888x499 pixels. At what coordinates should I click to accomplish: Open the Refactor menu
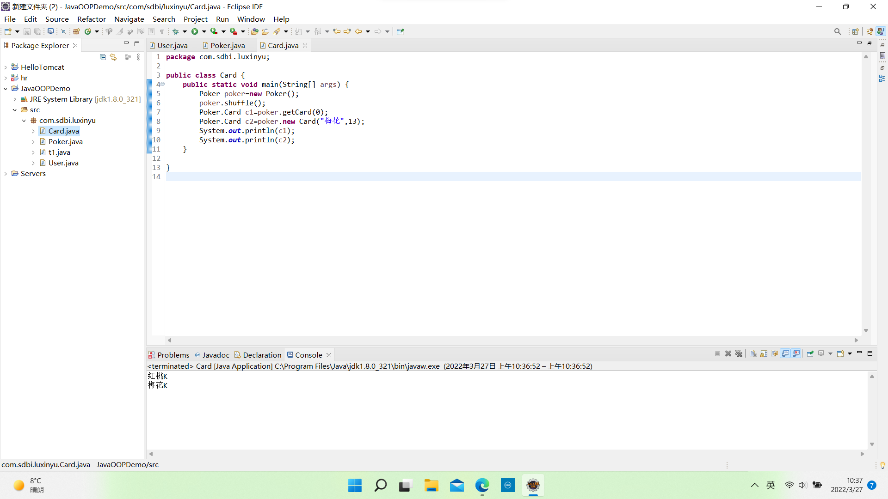pos(91,19)
